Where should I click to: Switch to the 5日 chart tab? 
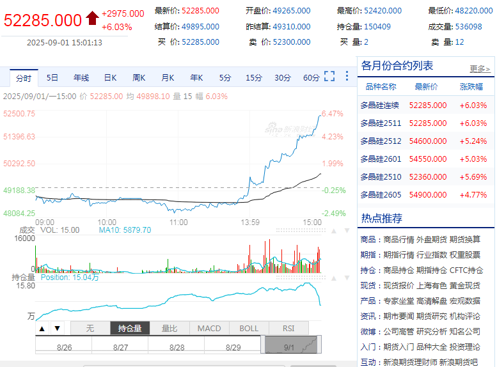click(52, 77)
